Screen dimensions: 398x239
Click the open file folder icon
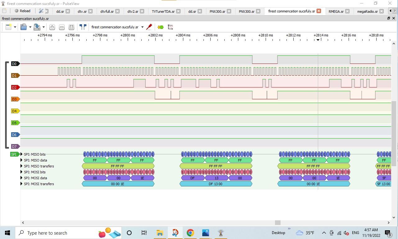tap(24, 27)
